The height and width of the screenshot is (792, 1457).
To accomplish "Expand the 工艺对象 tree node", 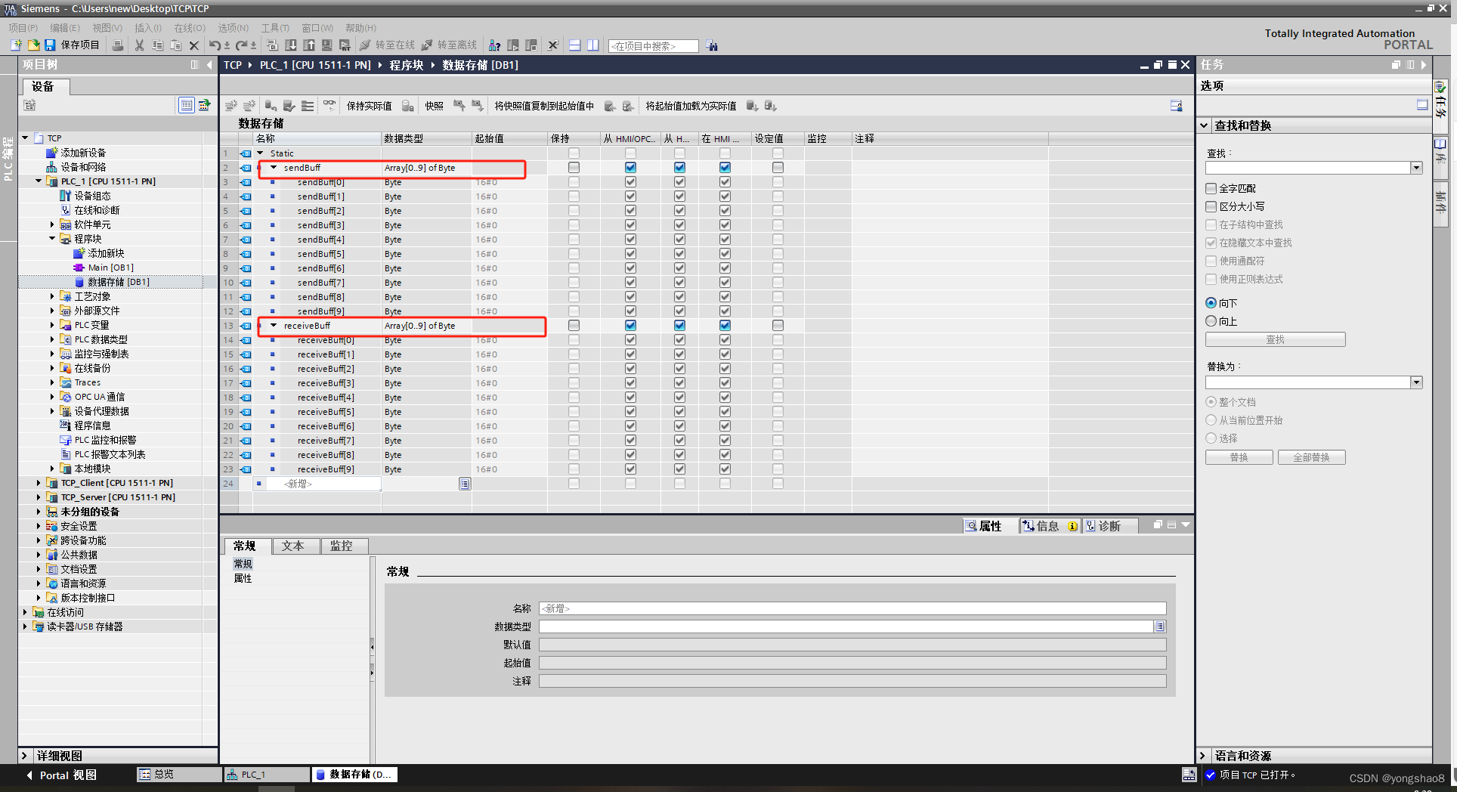I will 52,296.
